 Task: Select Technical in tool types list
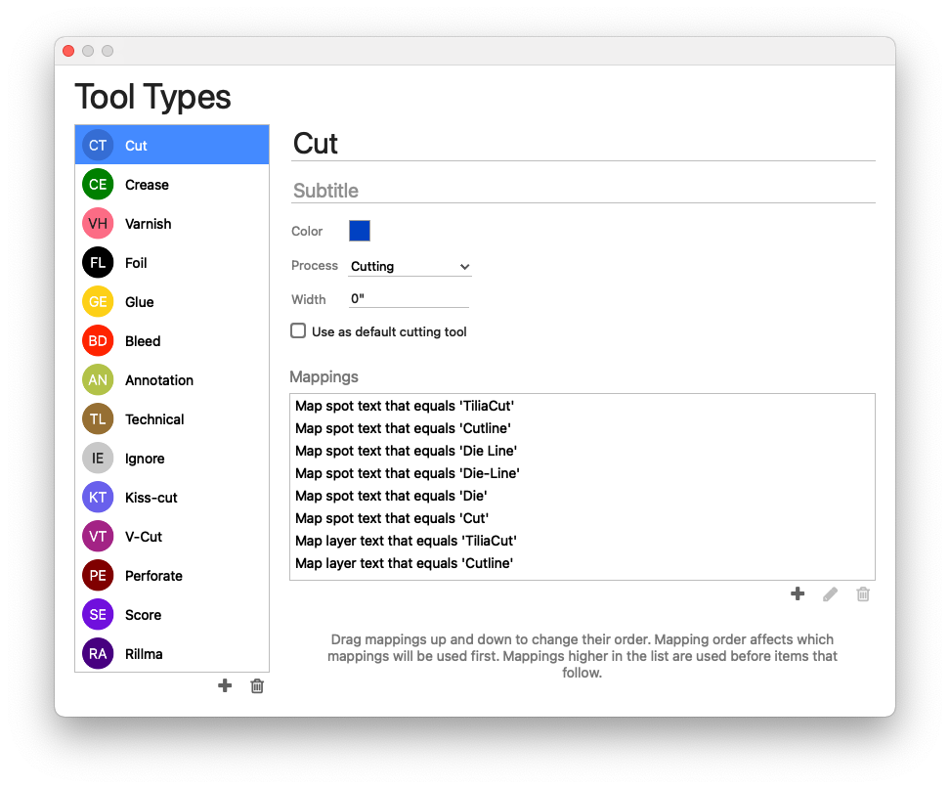172,418
